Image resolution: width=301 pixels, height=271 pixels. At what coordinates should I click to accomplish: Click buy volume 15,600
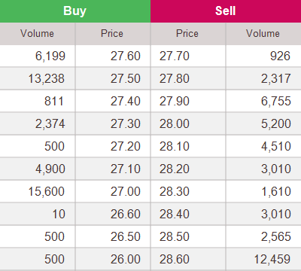[47, 192]
